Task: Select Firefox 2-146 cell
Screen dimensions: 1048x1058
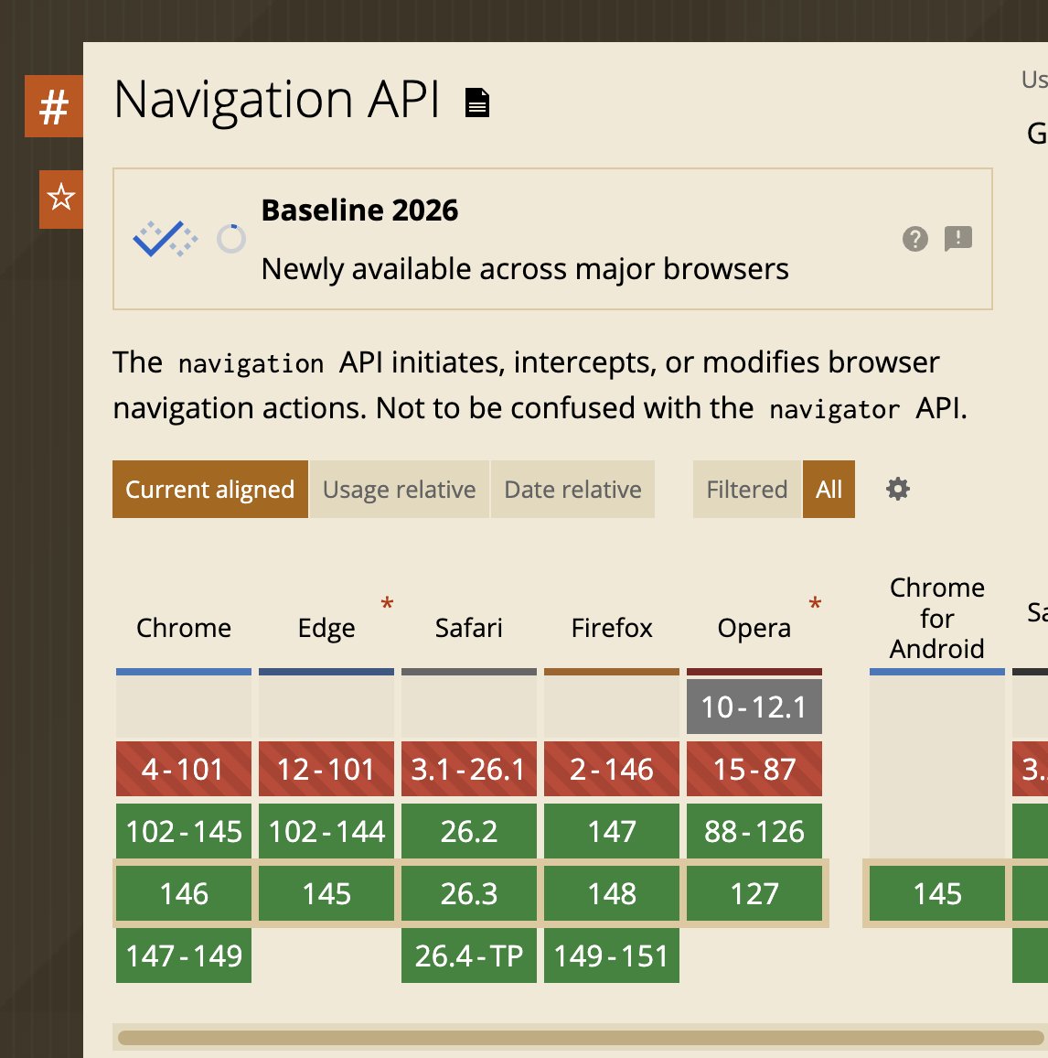Action: pyautogui.click(x=612, y=769)
